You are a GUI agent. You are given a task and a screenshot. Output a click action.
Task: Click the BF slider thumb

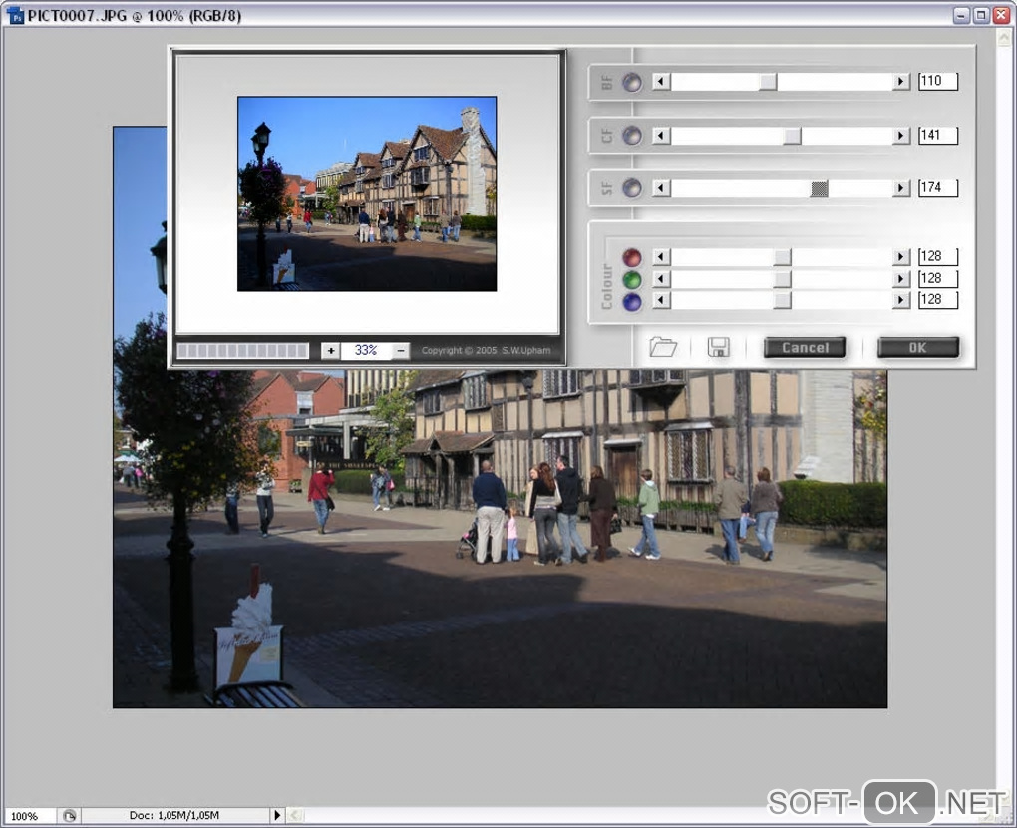pos(768,81)
